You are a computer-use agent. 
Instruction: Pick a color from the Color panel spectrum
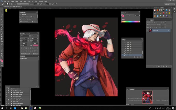[x=130, y=22]
